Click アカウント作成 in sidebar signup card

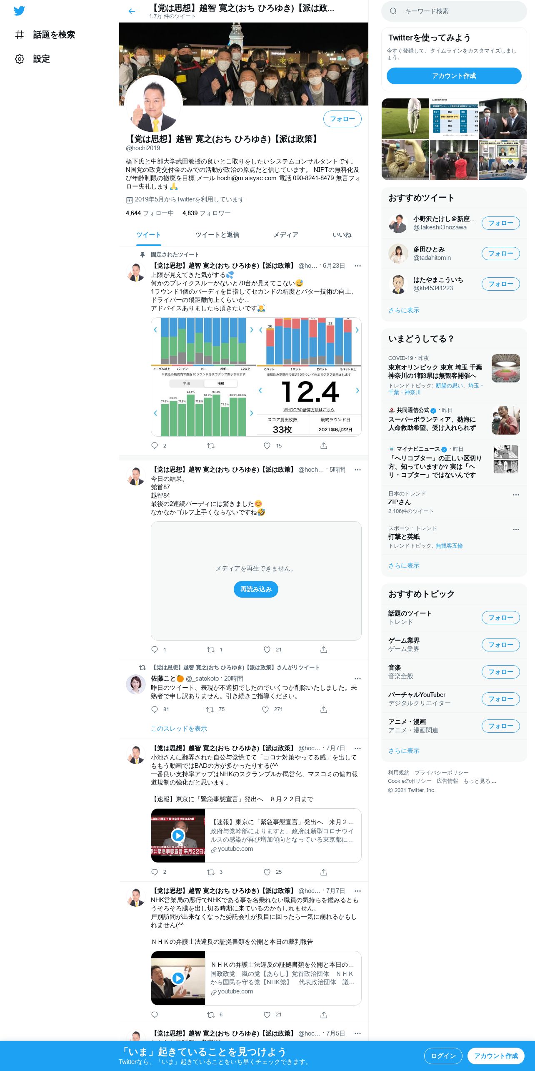point(454,76)
